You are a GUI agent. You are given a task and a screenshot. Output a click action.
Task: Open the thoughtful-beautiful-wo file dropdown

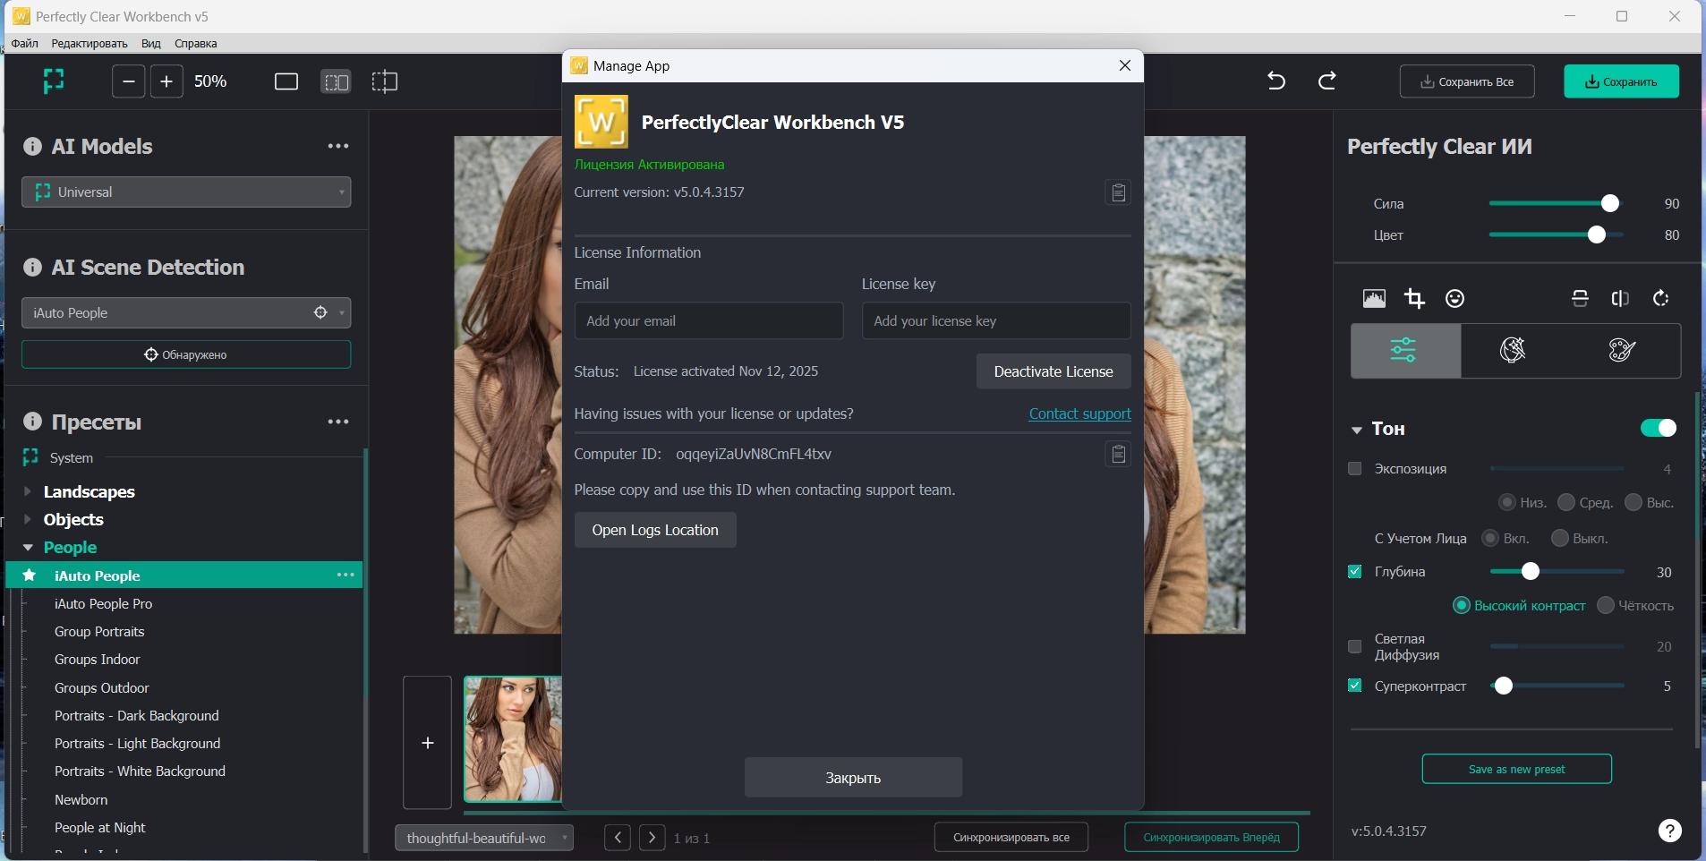[484, 839]
